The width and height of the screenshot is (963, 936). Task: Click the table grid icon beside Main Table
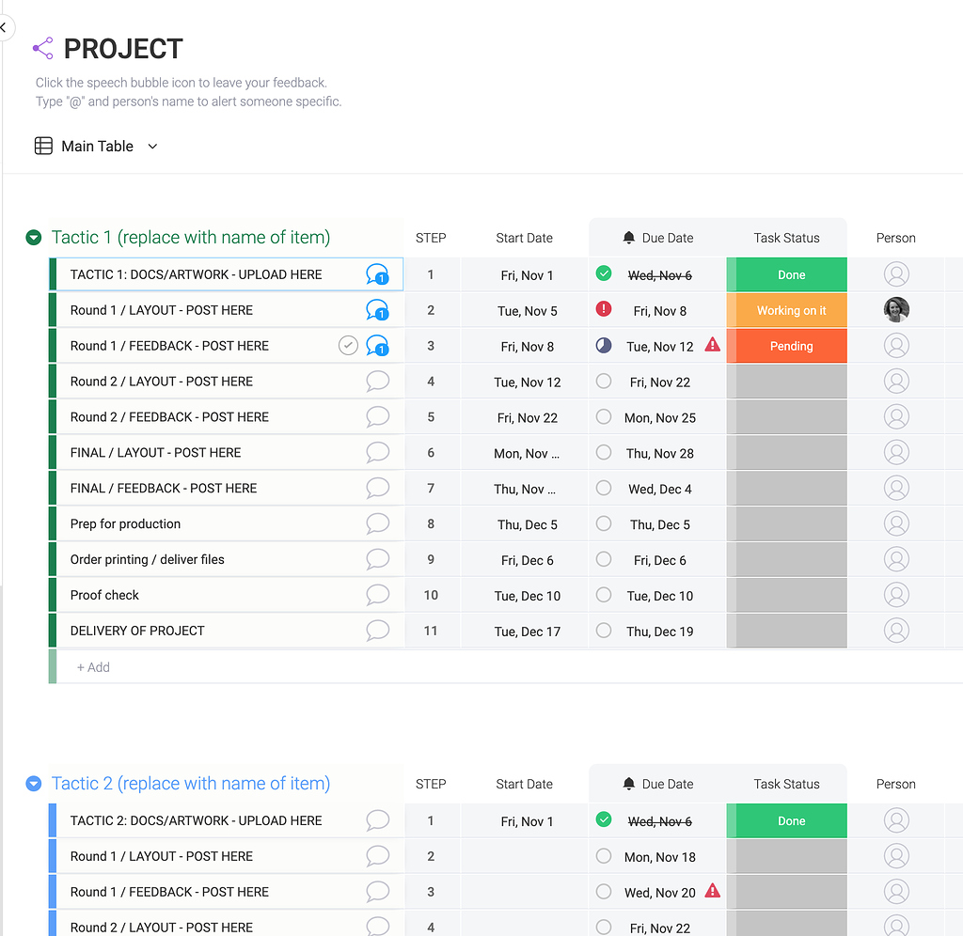pos(42,146)
